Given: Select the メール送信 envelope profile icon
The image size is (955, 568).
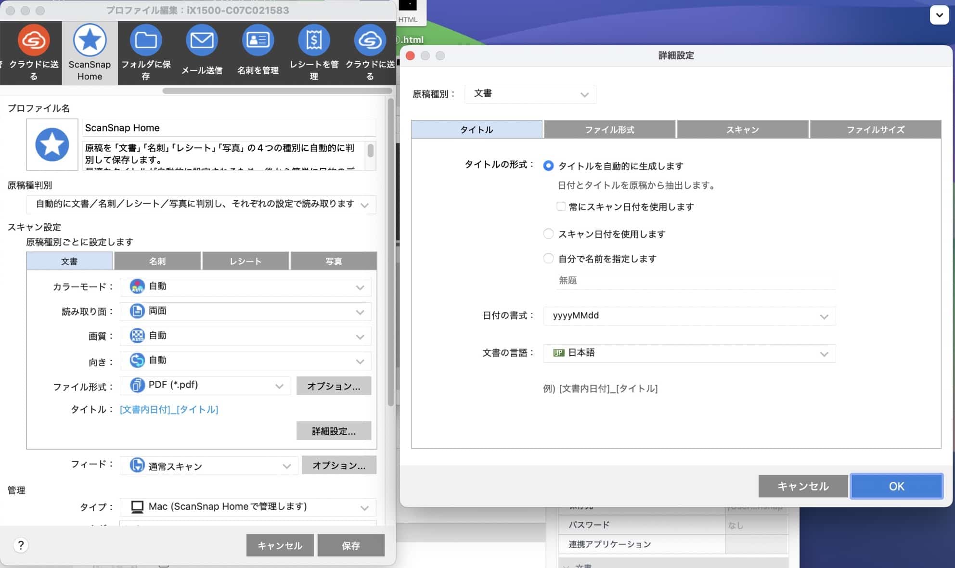Looking at the screenshot, I should (x=202, y=40).
